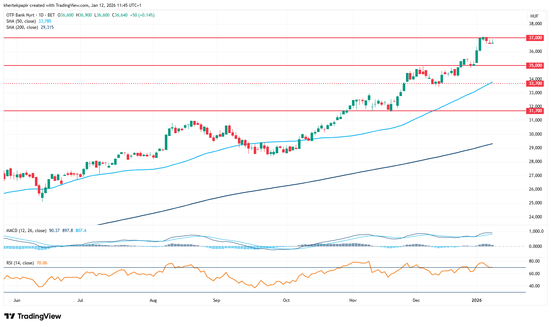Viewport: 551px width, 327px height.
Task: Select the Nov label on time axis
Action: click(x=353, y=300)
